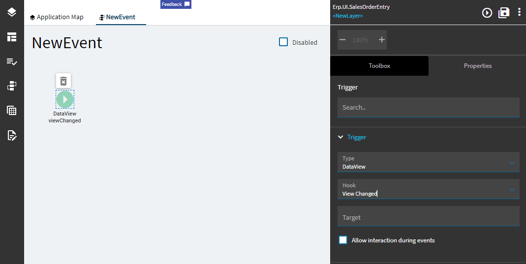Viewport: 526px width, 264px height.
Task: Toggle the Disabled checkbox
Action: [283, 42]
